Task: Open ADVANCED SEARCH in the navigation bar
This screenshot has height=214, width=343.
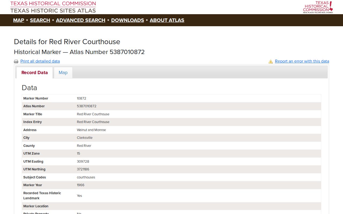Action: [80, 20]
